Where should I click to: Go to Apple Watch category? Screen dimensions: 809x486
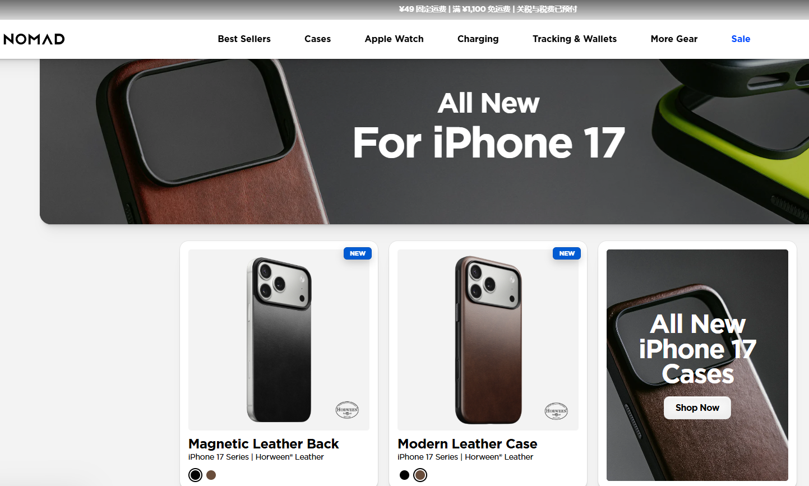[x=394, y=39]
